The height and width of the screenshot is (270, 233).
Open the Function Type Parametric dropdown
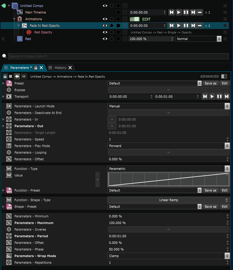169,169
